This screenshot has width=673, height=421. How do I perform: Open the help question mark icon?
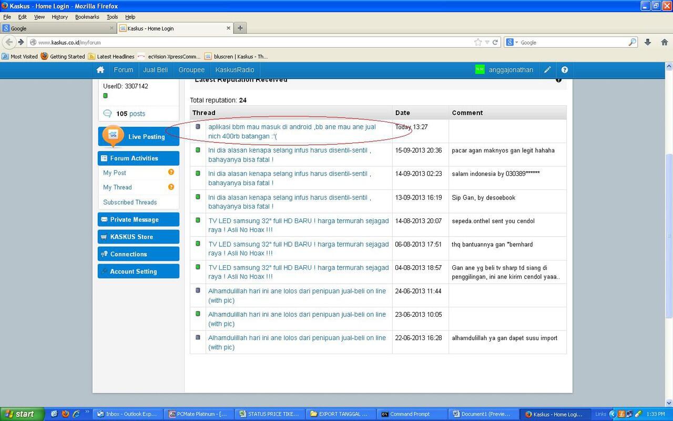565,70
